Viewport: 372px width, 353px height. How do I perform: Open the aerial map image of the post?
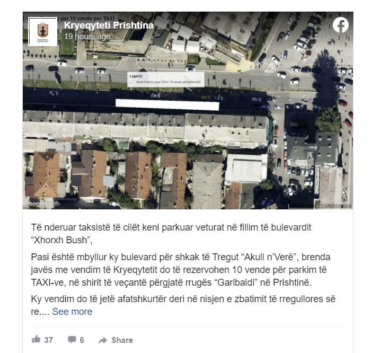coord(188,110)
